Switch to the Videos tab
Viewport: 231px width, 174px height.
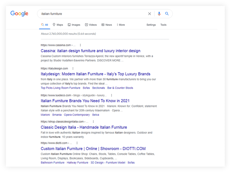(91, 25)
